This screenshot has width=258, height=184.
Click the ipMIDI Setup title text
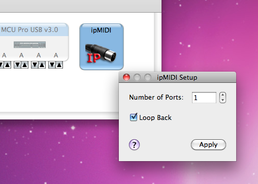click(x=177, y=78)
